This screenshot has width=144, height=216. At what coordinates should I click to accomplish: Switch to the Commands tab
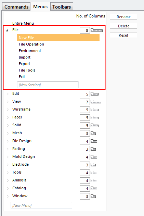[16, 7]
